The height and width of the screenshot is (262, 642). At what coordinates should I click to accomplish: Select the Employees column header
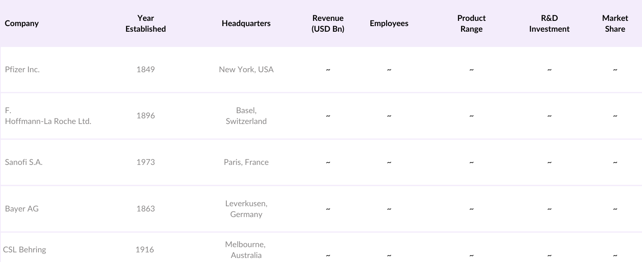389,23
